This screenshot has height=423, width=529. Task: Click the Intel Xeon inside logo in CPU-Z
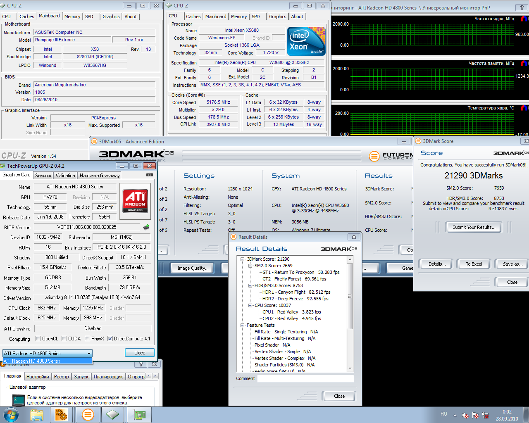tap(306, 41)
